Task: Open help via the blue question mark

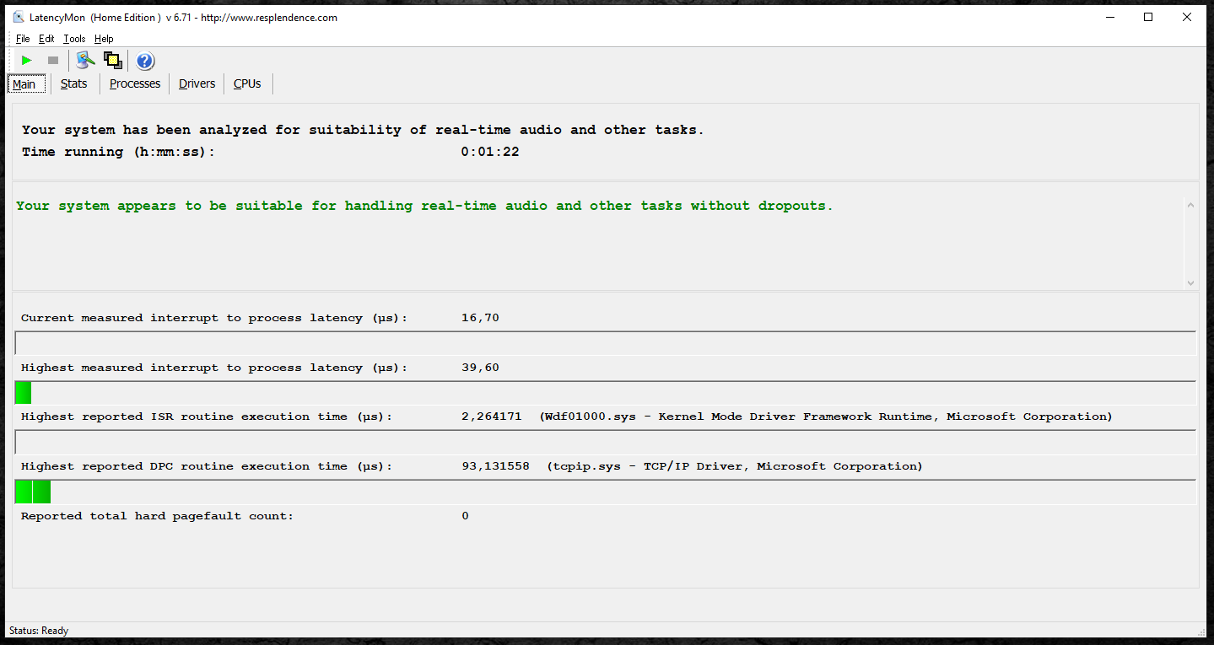Action: coord(145,61)
